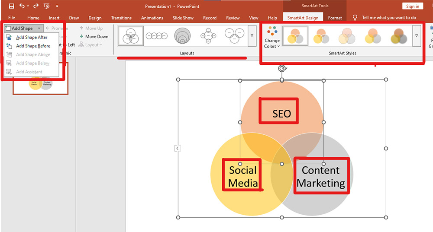Apply the fifth dark SmartArt style

pyautogui.click(x=399, y=36)
